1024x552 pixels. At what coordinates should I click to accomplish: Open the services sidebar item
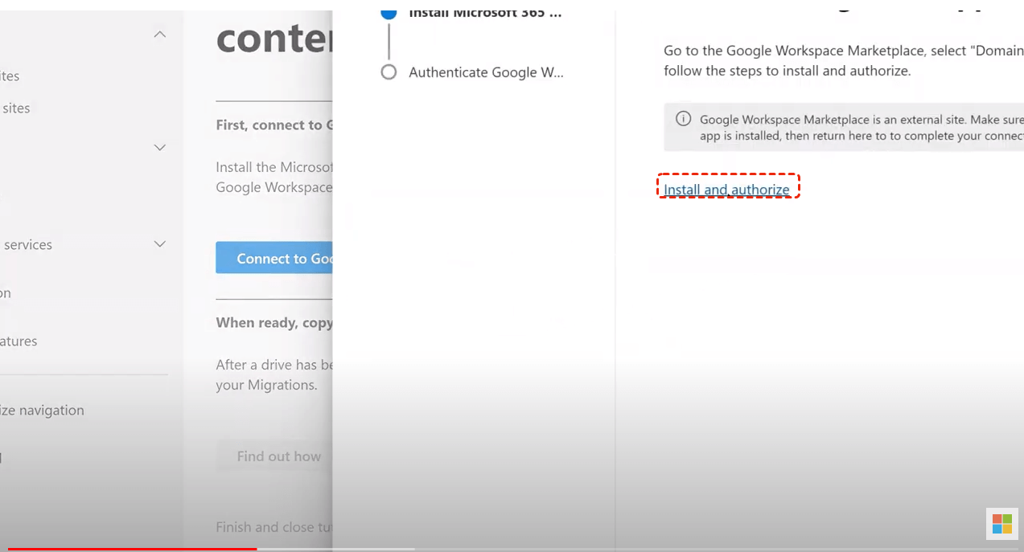coord(27,244)
